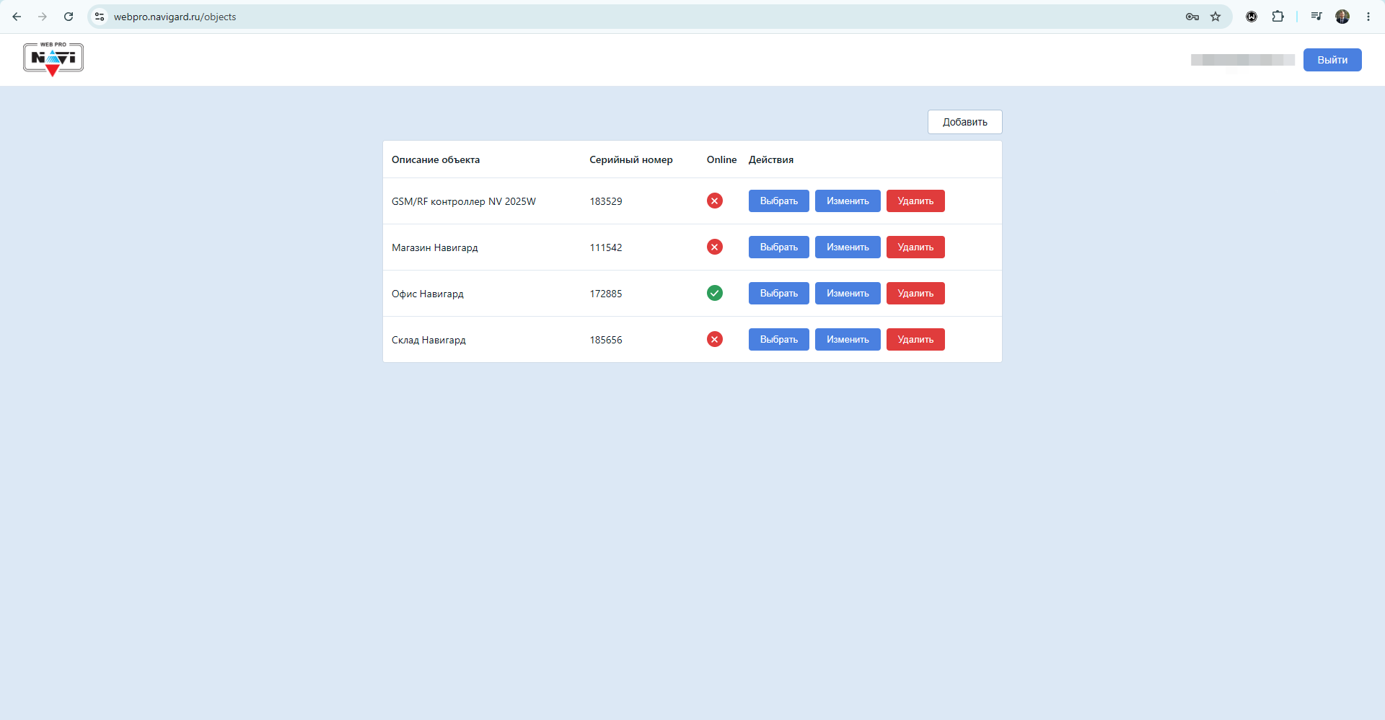This screenshot has height=720, width=1385.
Task: Click the blurred username in header
Action: 1242,60
